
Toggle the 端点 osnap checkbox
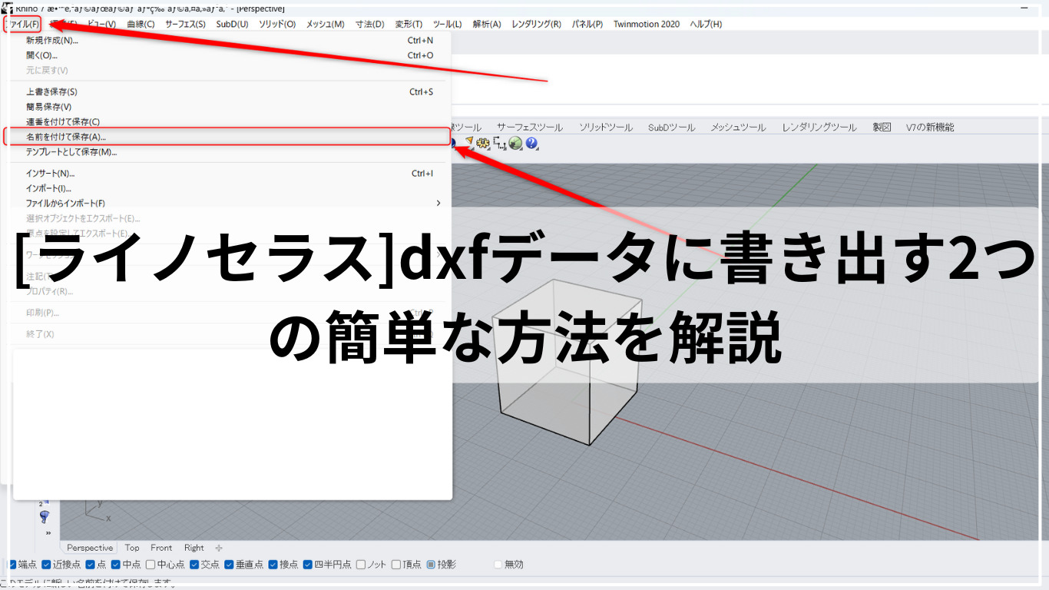pos(12,565)
